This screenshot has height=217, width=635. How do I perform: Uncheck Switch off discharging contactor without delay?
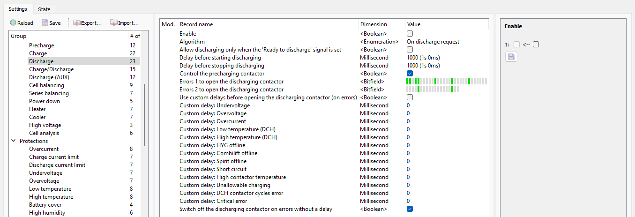410,209
